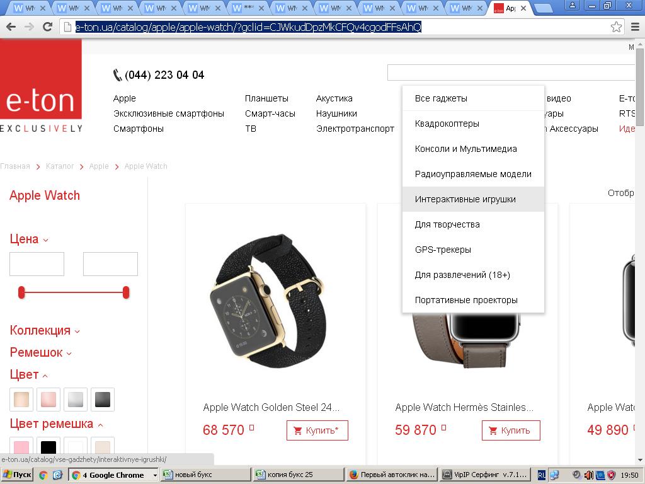Image resolution: width=645 pixels, height=484 pixels.
Task: Open the Chrome icon next to the Пуск button
Action: coord(43,475)
